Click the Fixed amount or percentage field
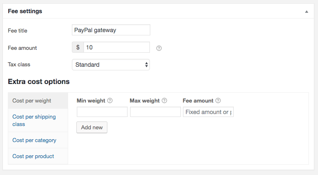 (x=208, y=112)
